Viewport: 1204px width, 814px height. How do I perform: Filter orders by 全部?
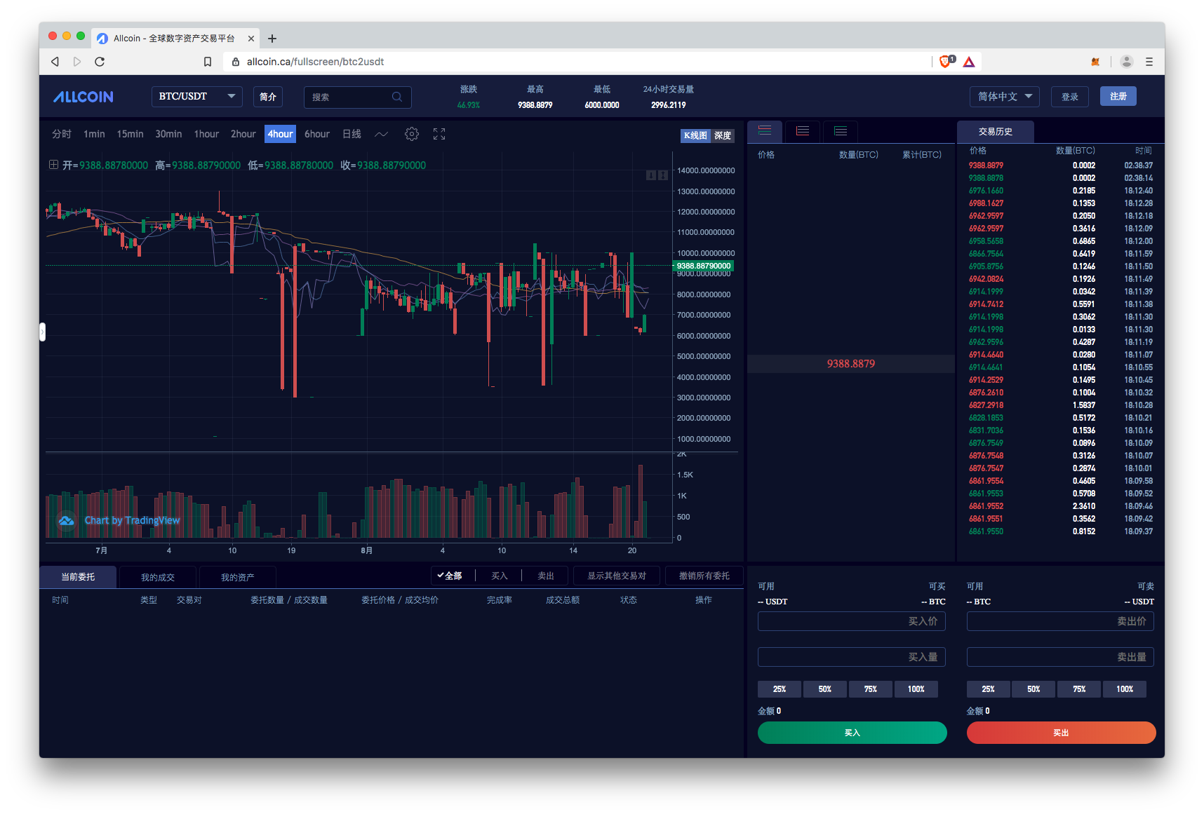click(450, 576)
